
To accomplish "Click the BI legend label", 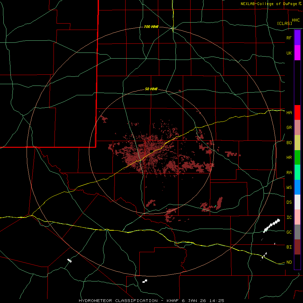I will [x=289, y=247].
